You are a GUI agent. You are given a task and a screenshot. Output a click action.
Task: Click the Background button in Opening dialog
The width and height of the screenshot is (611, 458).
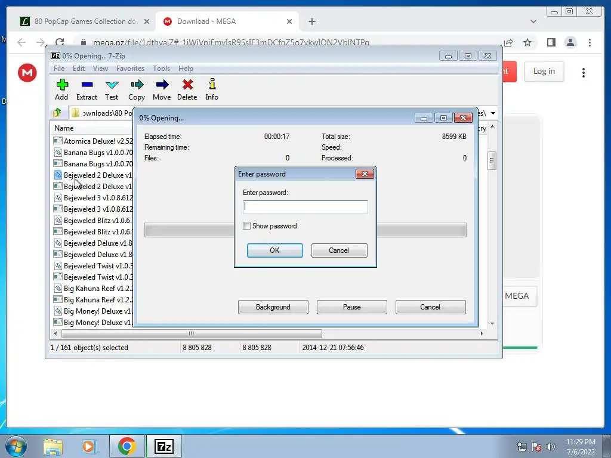(273, 307)
